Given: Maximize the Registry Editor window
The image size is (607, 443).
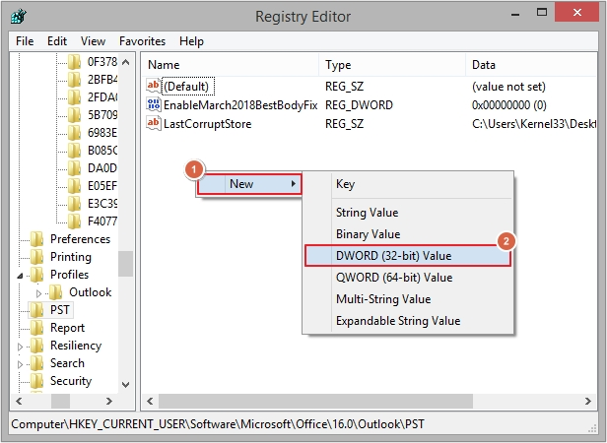Looking at the screenshot, I should point(542,13).
